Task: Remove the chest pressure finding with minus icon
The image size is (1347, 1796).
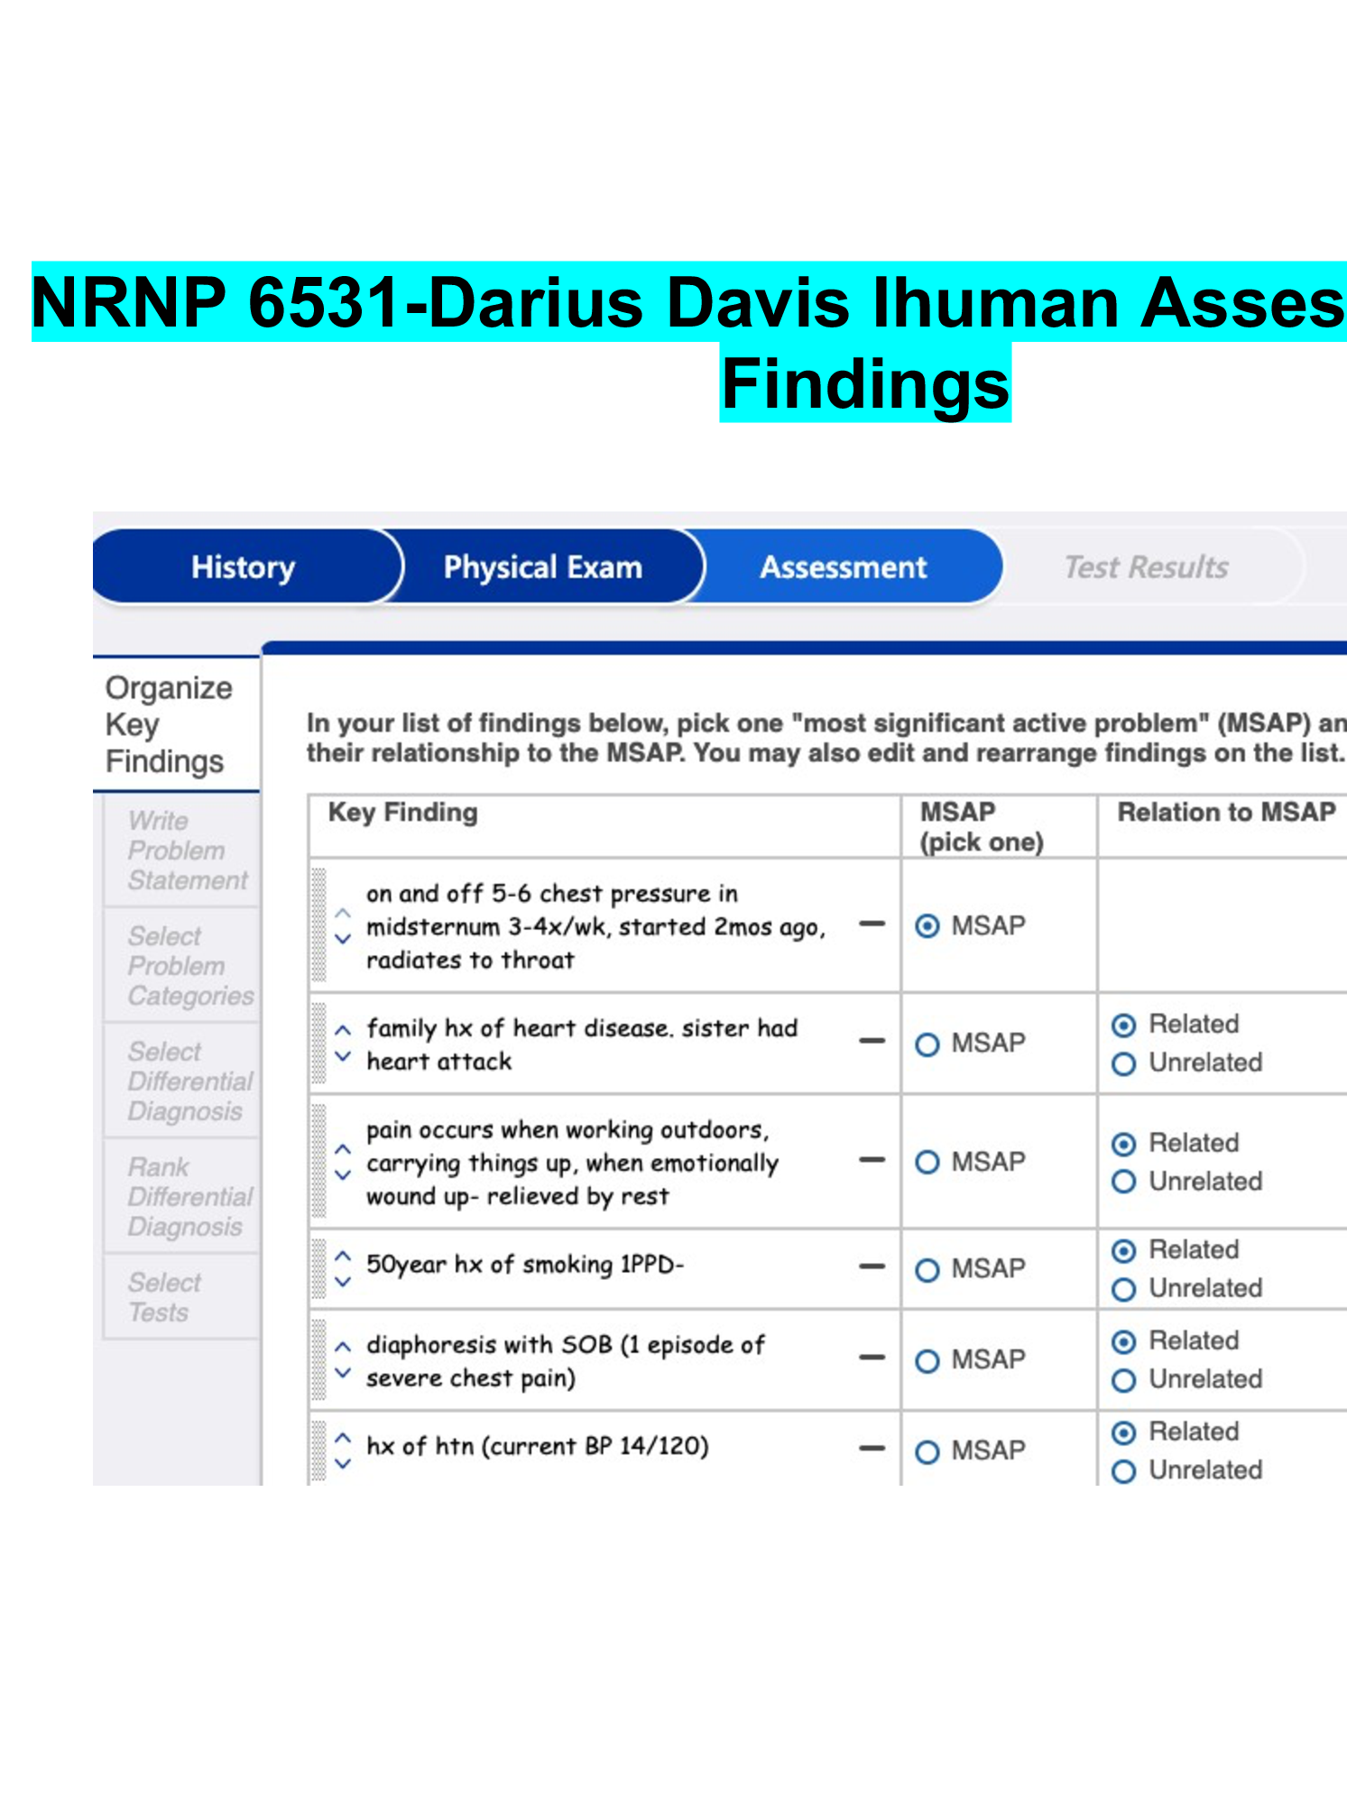Action: tap(871, 924)
